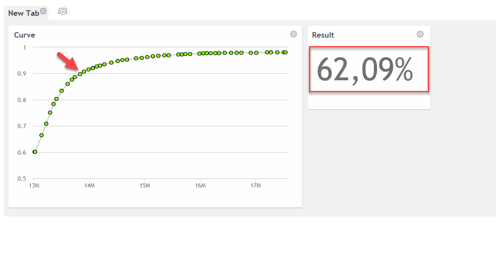Click the 13M x-axis label

pos(34,186)
